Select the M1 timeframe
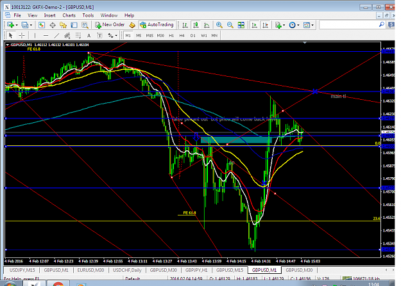This screenshot has height=286, width=401. point(128,35)
